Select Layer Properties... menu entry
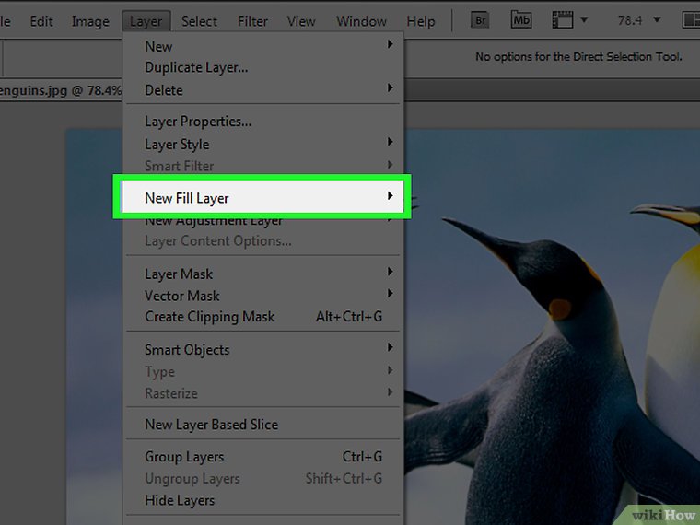This screenshot has height=525, width=700. pyautogui.click(x=198, y=122)
